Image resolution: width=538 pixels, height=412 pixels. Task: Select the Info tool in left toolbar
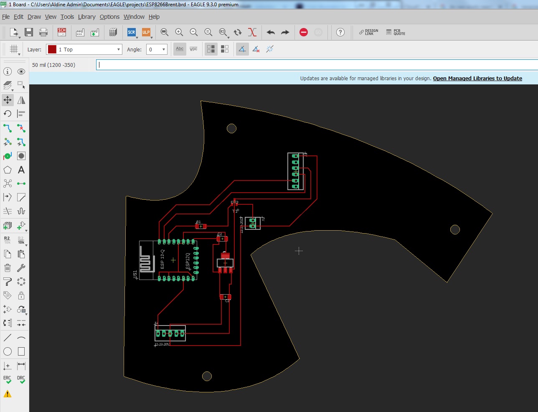tap(8, 71)
